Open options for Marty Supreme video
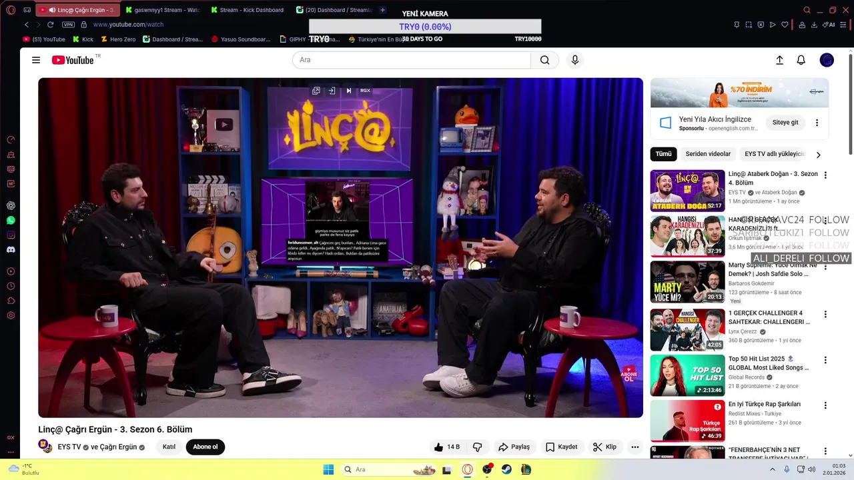 [x=825, y=267]
